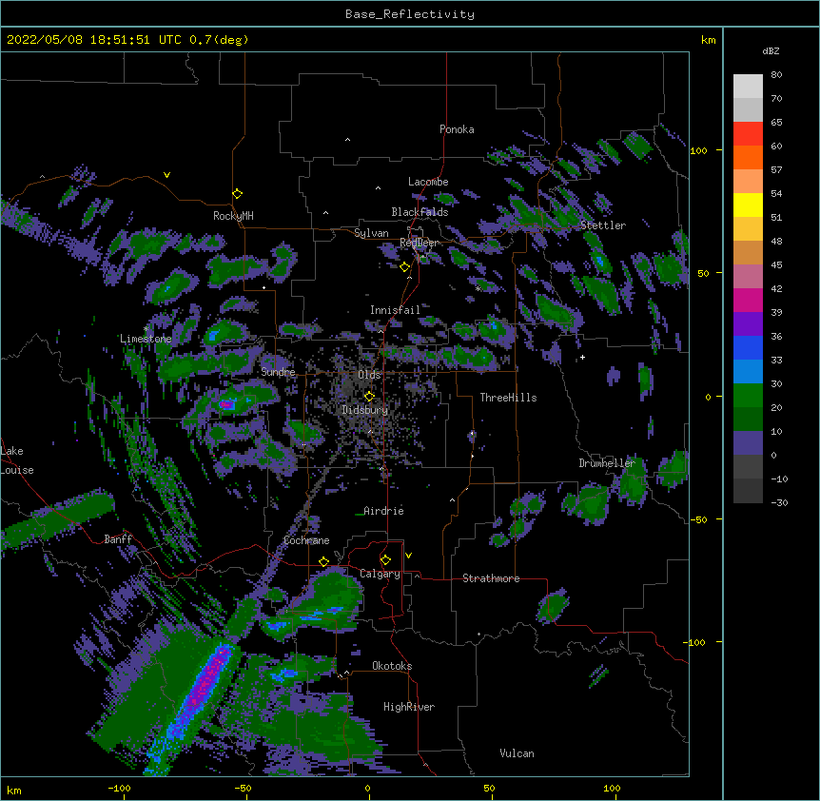This screenshot has width=820, height=801.
Task: Click the Calgary city label
Action: 380,574
